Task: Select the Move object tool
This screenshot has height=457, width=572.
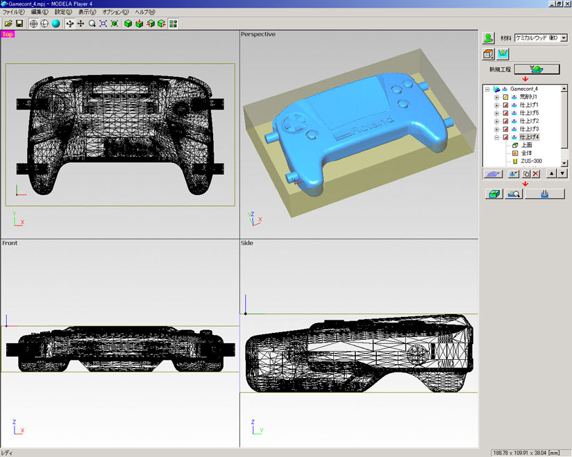Action: (x=80, y=24)
